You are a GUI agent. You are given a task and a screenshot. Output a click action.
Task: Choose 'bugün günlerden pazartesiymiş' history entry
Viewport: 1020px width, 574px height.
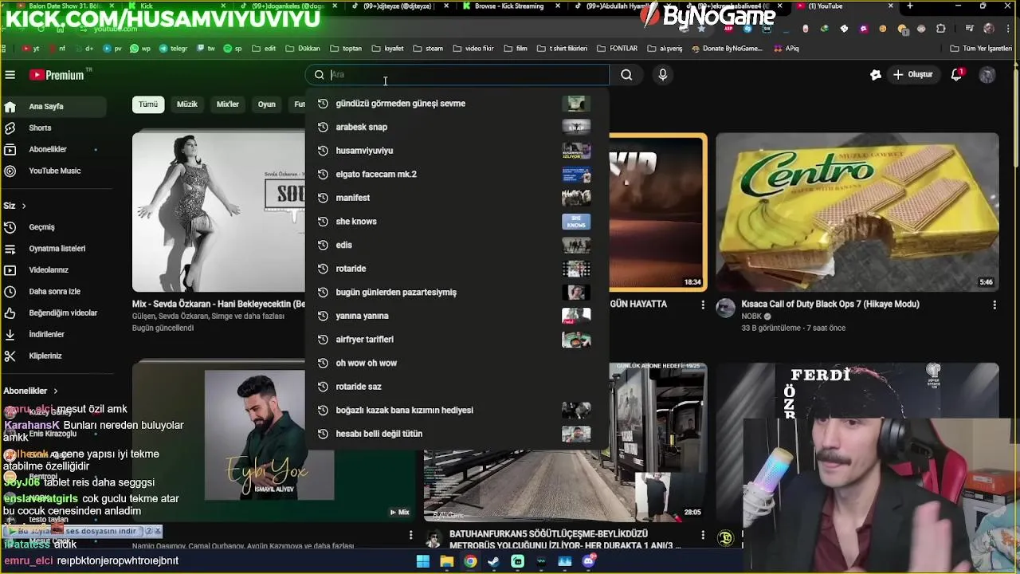[x=456, y=292]
